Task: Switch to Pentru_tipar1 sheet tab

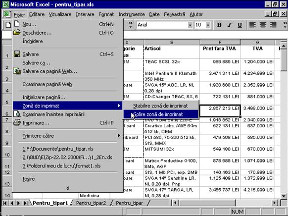Action: tap(50, 203)
